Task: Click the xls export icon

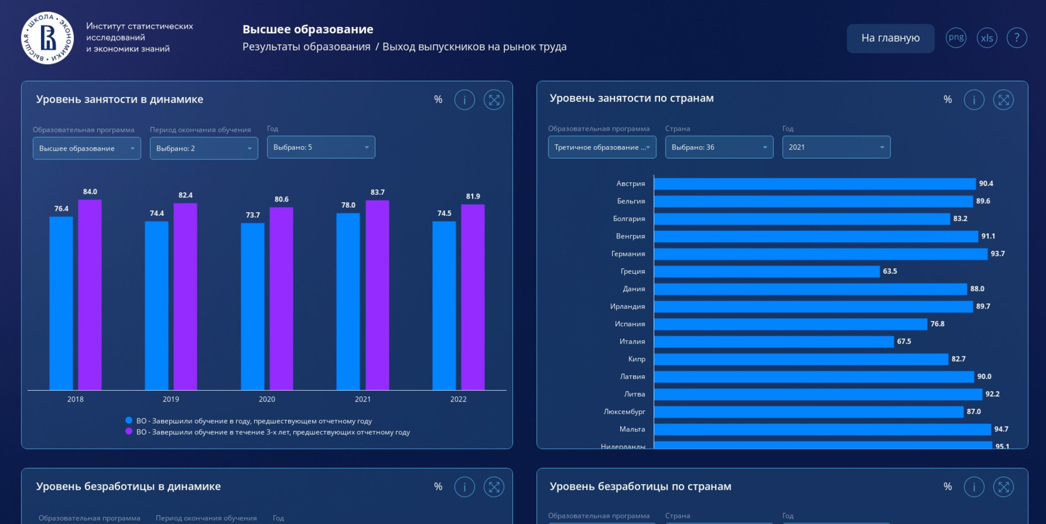Action: click(987, 38)
